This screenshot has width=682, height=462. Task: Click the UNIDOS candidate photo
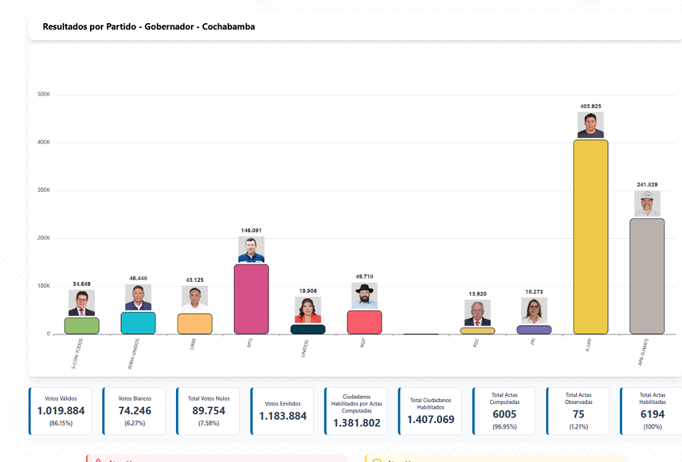308,310
